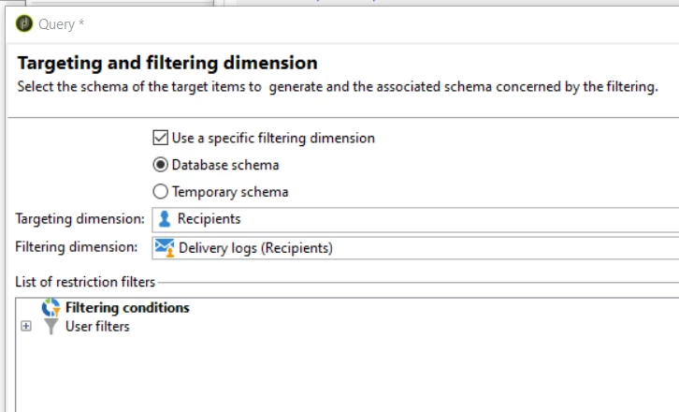Select the User filters tree item
The width and height of the screenshot is (679, 412).
(x=97, y=327)
